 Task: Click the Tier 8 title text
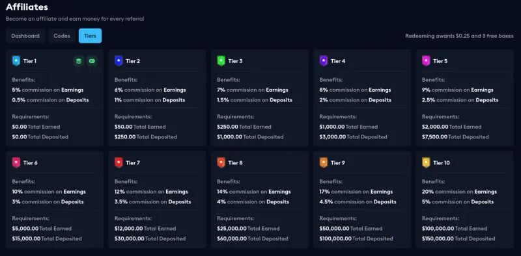235,163
